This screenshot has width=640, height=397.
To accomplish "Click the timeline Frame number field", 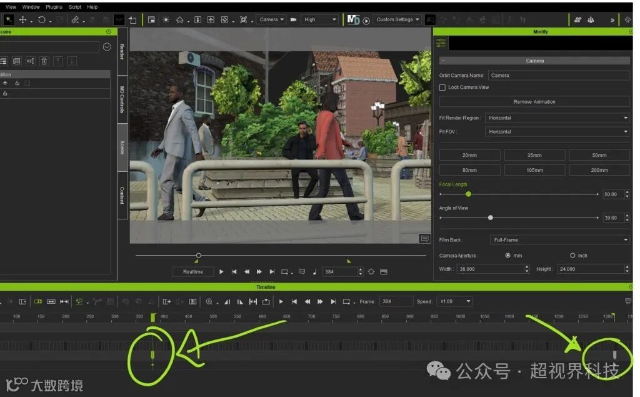I will click(396, 301).
